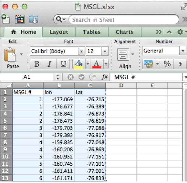
Task: Toggle Italic formatting
Action: (50, 64)
